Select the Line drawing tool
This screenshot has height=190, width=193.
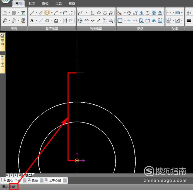click(32, 13)
